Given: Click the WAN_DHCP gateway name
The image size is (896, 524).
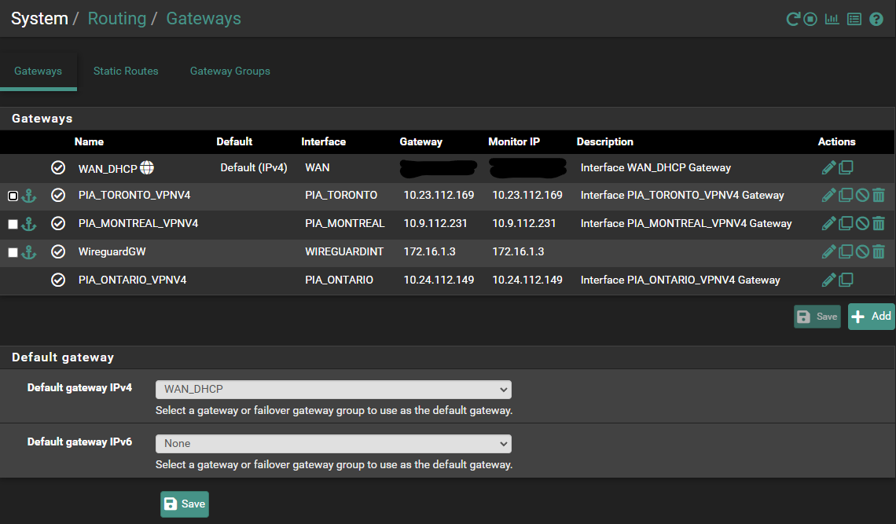Looking at the screenshot, I should [108, 169].
